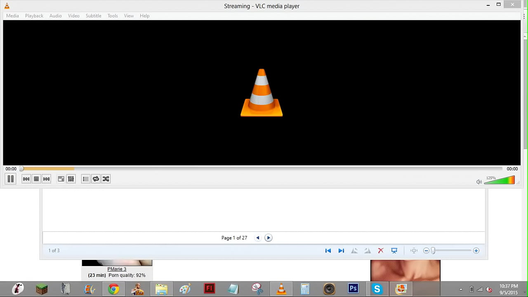Rotate the image counterclockwise in the viewer
The width and height of the screenshot is (528, 297).
click(354, 250)
